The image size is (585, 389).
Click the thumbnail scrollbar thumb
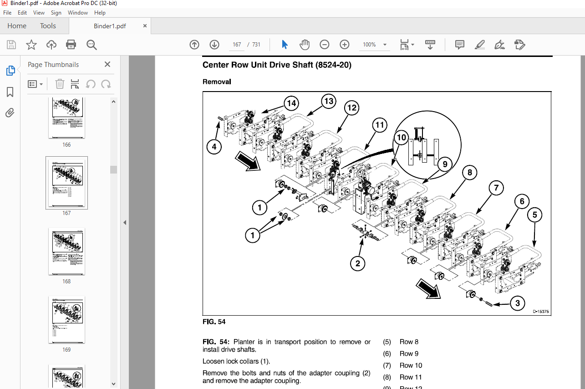(113, 169)
